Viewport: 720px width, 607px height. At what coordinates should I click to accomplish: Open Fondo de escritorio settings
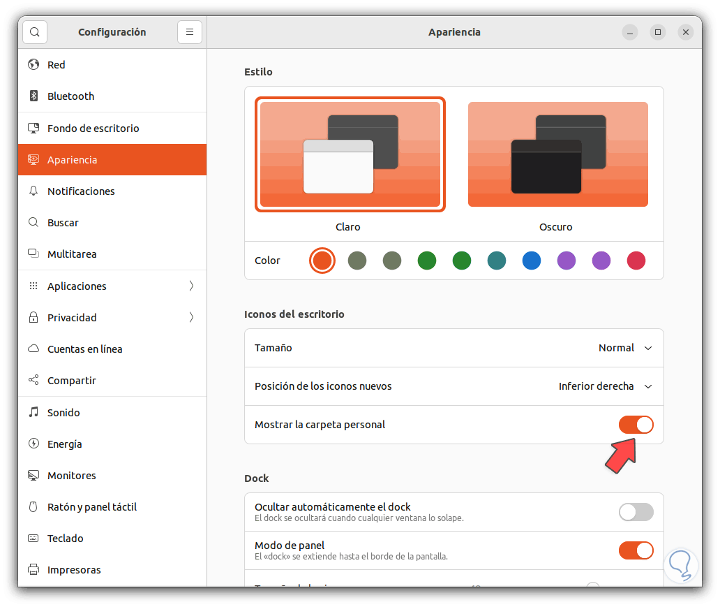(x=93, y=128)
